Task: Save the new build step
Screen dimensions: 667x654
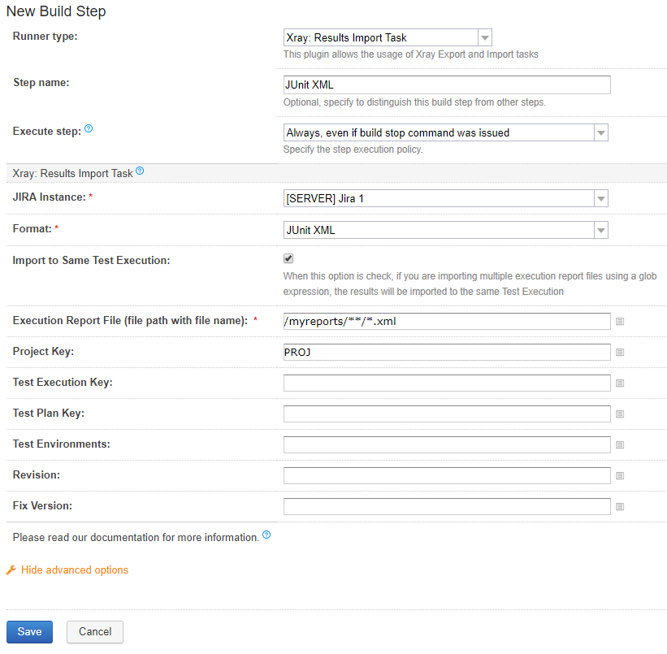Action: [x=29, y=631]
